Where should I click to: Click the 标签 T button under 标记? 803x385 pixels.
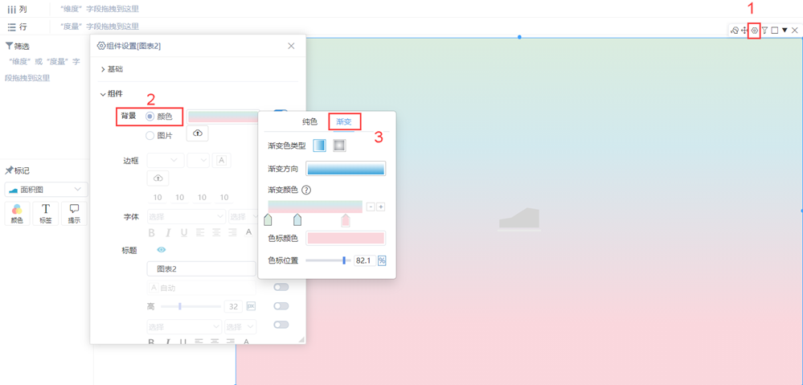point(46,214)
